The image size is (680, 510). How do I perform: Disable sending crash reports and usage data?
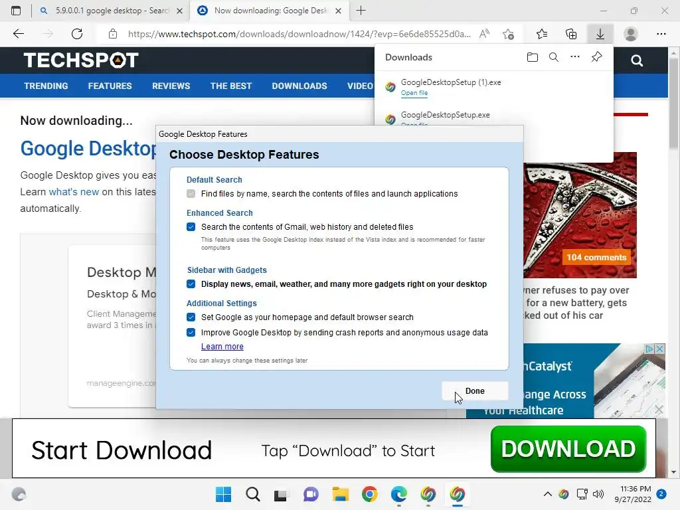(x=191, y=332)
